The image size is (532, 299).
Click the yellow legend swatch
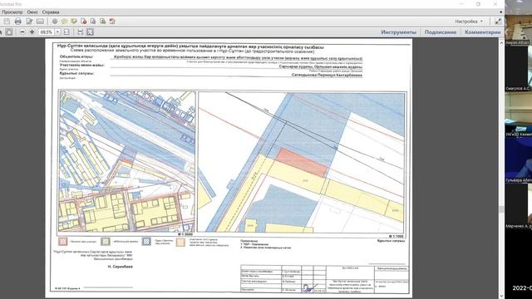180,242
